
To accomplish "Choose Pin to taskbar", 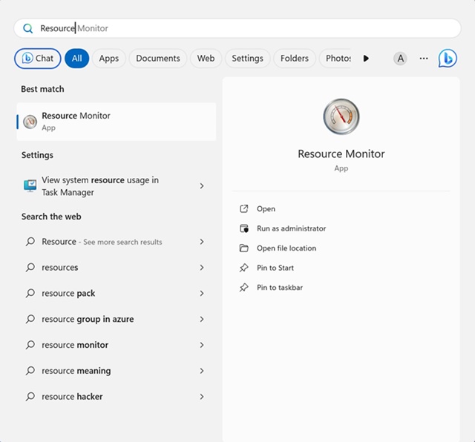I will [280, 288].
